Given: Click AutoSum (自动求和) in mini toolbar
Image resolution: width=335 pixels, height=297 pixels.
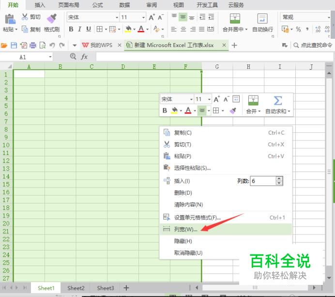Looking at the screenshot, I should coord(277,105).
